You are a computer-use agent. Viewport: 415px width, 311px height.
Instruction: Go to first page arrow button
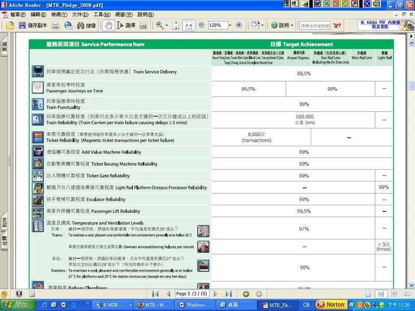pyautogui.click(x=156, y=294)
